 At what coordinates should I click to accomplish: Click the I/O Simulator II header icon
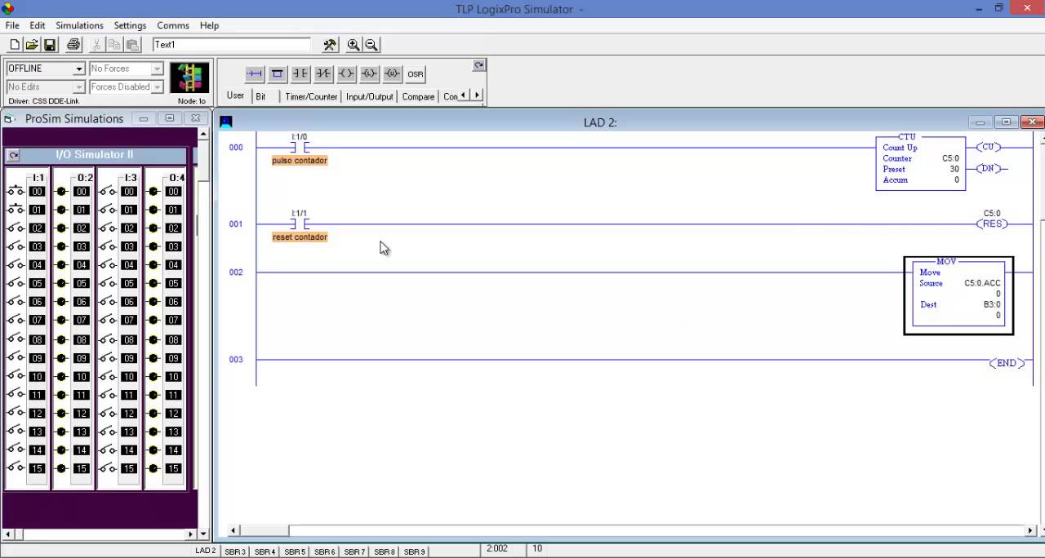pyautogui.click(x=13, y=155)
